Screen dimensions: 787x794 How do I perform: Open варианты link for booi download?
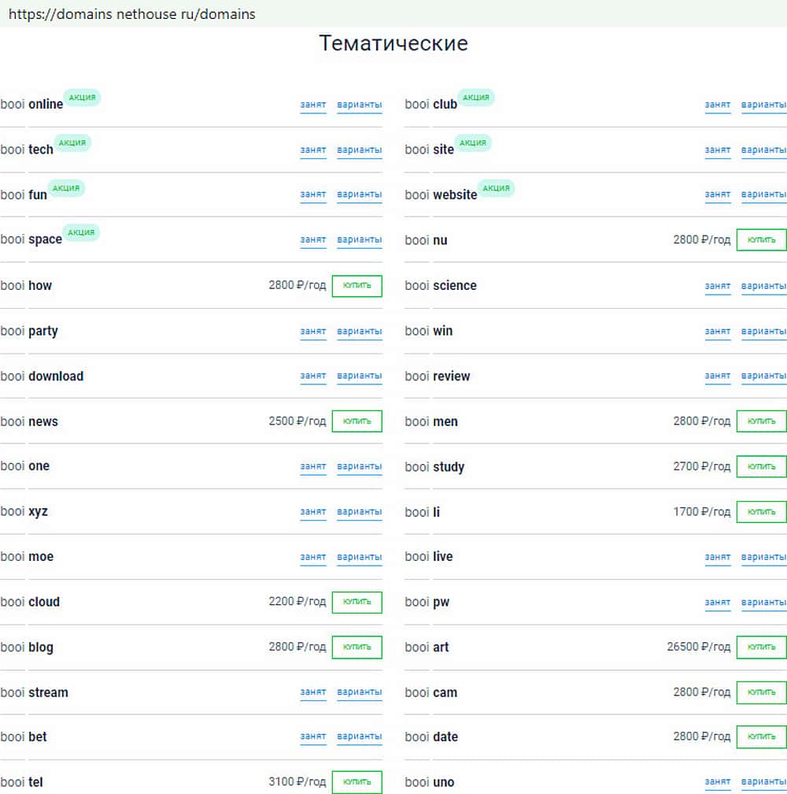tap(360, 376)
